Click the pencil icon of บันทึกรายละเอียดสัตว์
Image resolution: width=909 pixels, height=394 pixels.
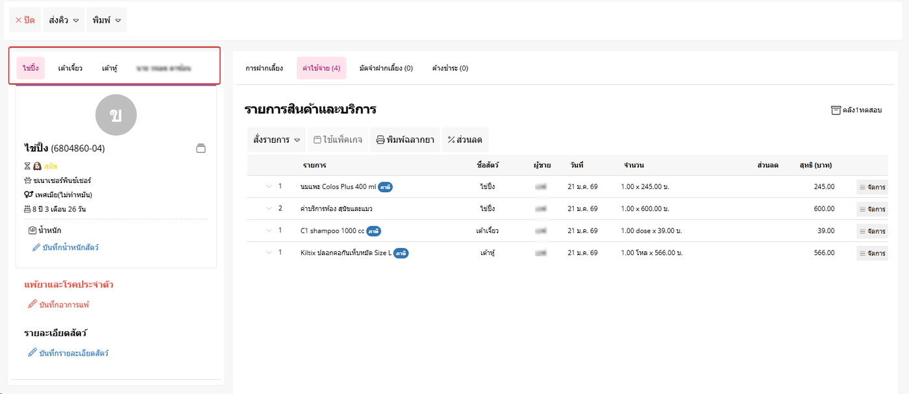click(32, 352)
